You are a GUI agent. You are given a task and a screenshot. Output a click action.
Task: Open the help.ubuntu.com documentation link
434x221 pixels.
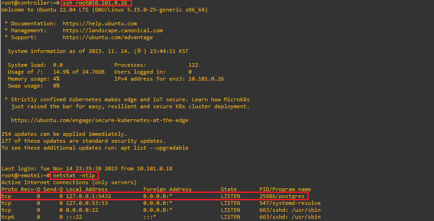(100, 23)
